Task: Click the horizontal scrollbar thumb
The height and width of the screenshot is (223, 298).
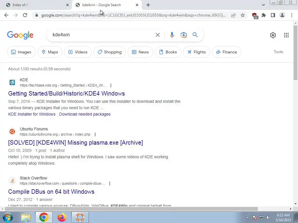Action: (x=131, y=209)
